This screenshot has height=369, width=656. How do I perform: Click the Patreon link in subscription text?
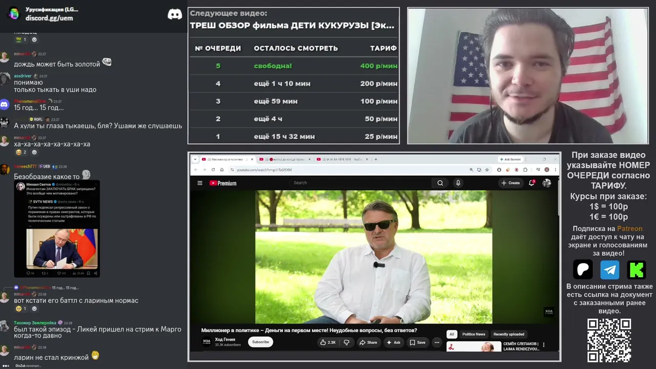[629, 229]
